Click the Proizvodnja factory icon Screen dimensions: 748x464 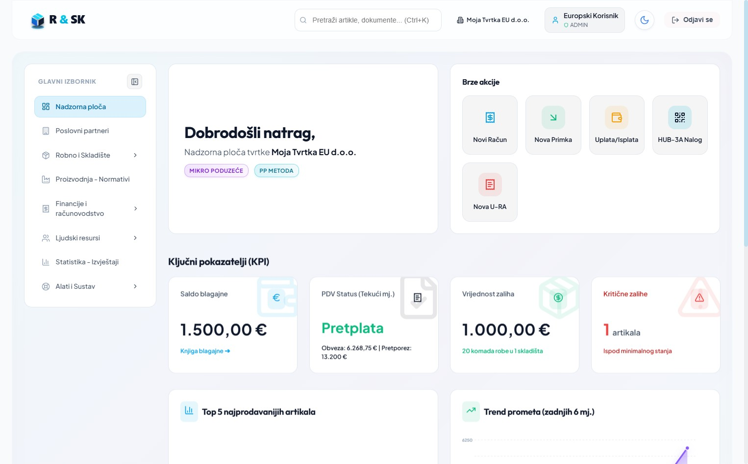pos(46,179)
